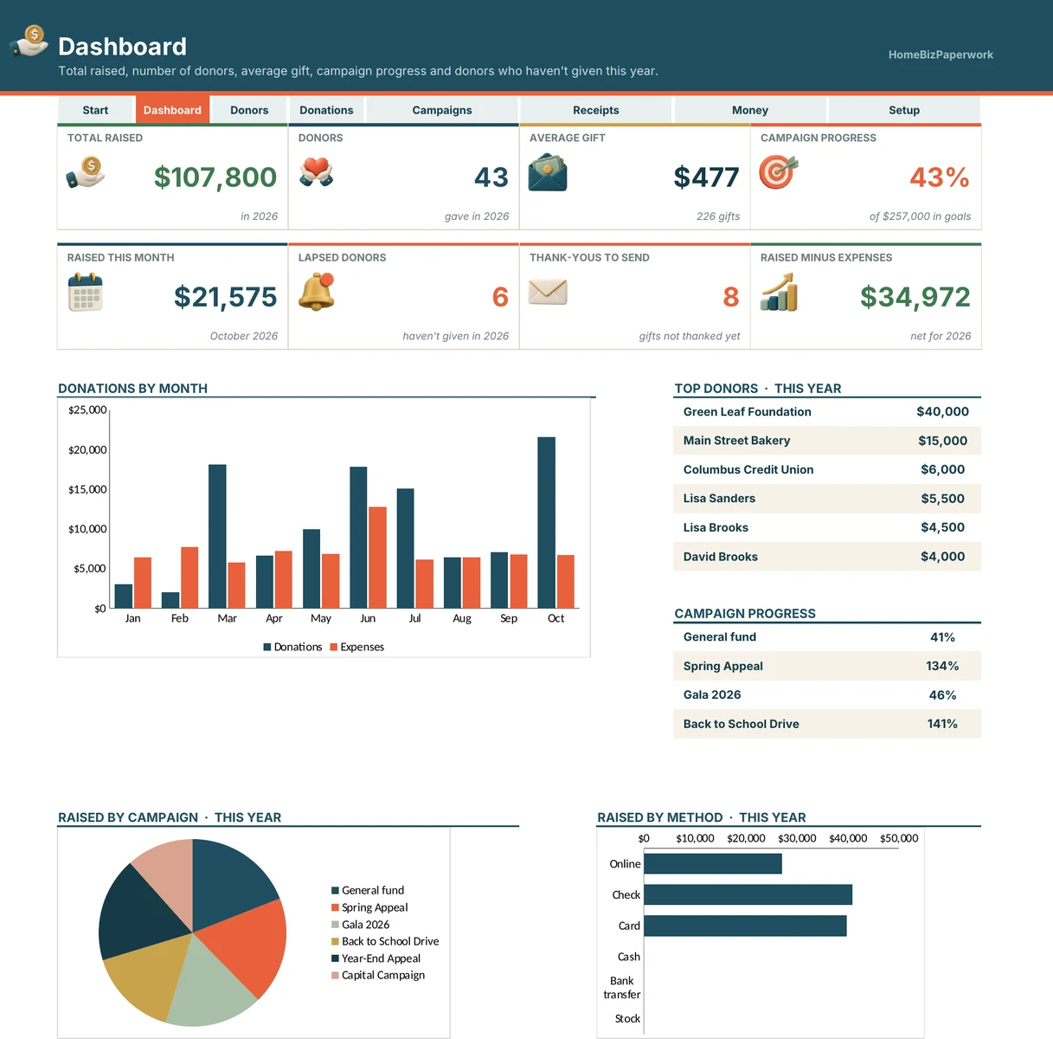
Task: Click the Total Raised coin hand icon
Action: [86, 172]
